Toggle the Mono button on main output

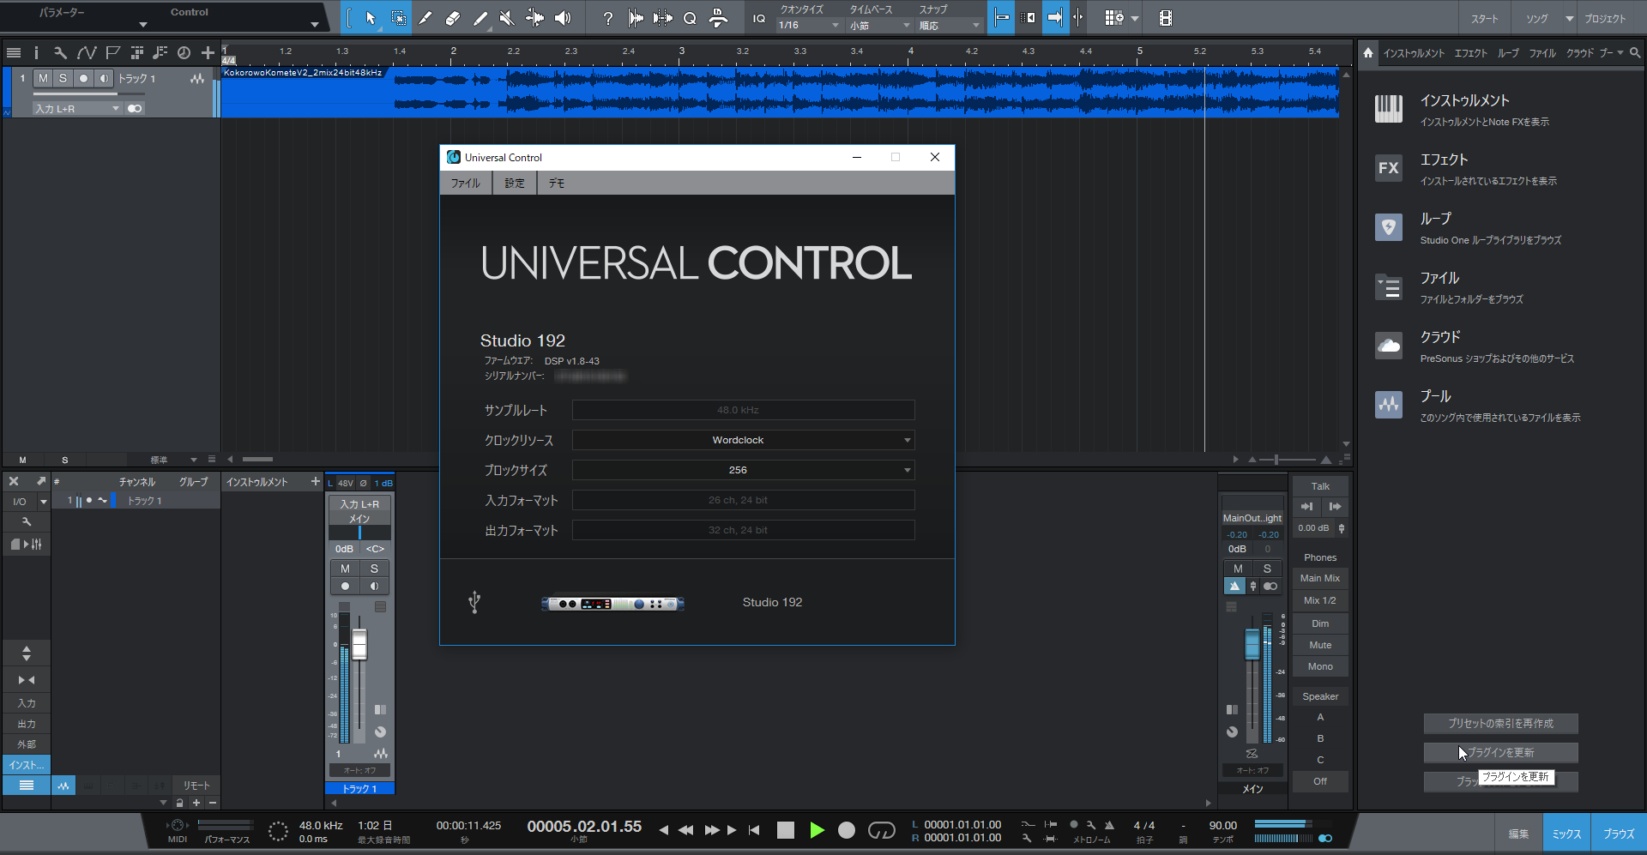(x=1320, y=666)
